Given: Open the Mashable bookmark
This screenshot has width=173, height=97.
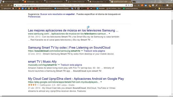Looking at the screenshot, I should pos(101,8).
